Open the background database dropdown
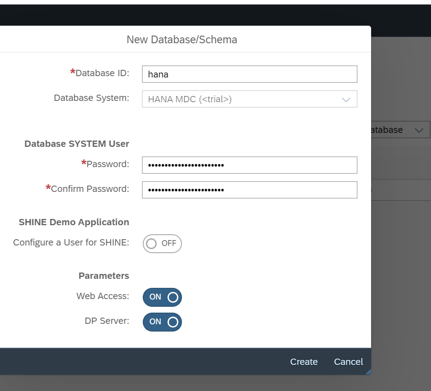The height and width of the screenshot is (391, 431). [401, 130]
